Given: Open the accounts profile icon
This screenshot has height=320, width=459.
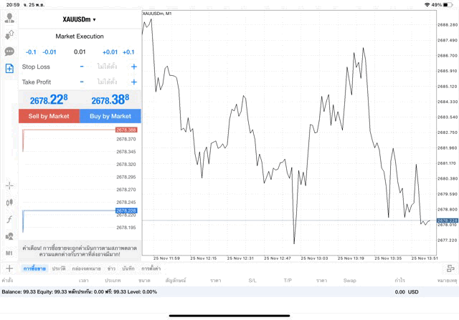Looking at the screenshot, I should (9, 17).
